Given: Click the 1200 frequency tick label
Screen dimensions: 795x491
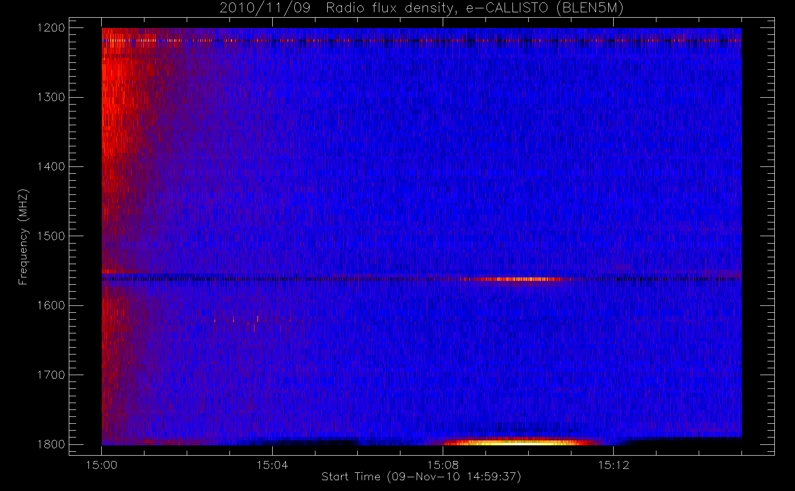Looking at the screenshot, I should pos(51,28).
